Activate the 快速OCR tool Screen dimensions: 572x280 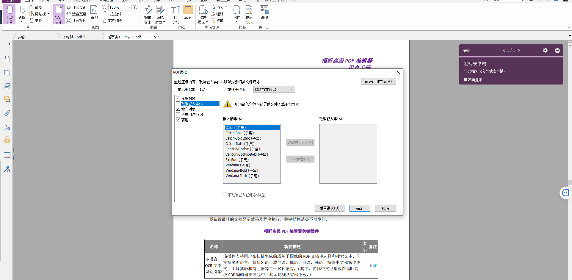[x=249, y=14]
